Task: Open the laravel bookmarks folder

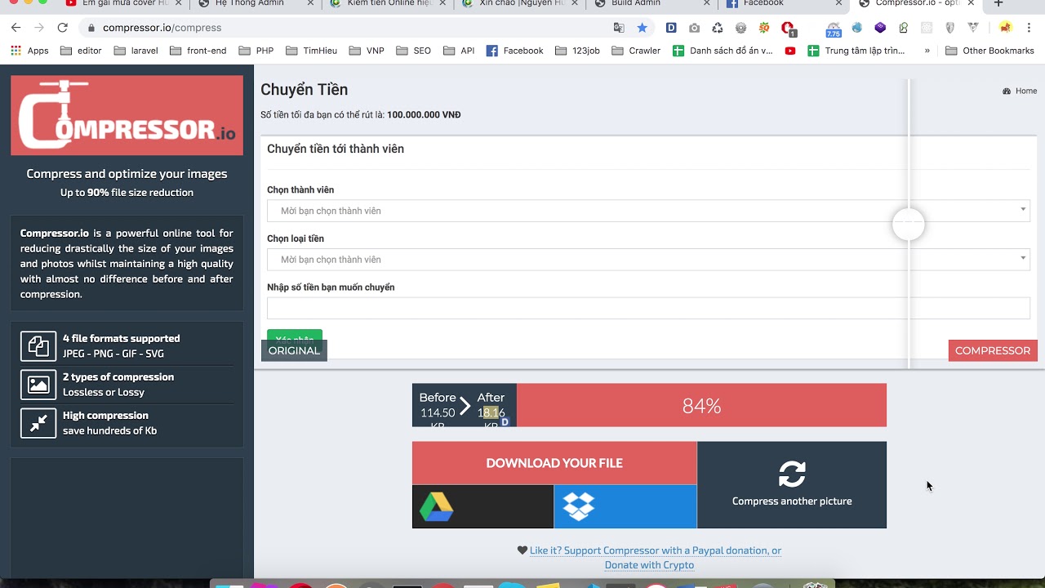Action: click(136, 51)
